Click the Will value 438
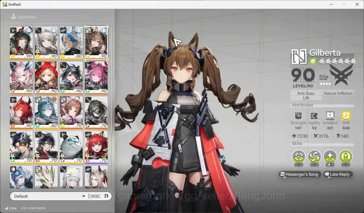Screen dimensions: 364x213 346,128
